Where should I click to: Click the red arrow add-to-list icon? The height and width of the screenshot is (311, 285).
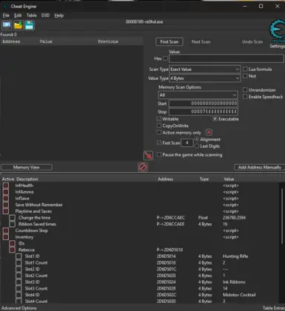point(148,155)
